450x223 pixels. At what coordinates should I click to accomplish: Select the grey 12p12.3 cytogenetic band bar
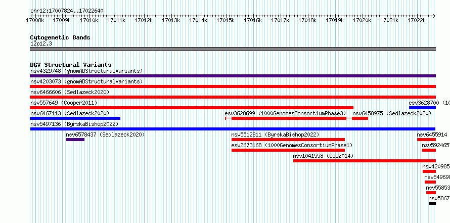point(233,49)
